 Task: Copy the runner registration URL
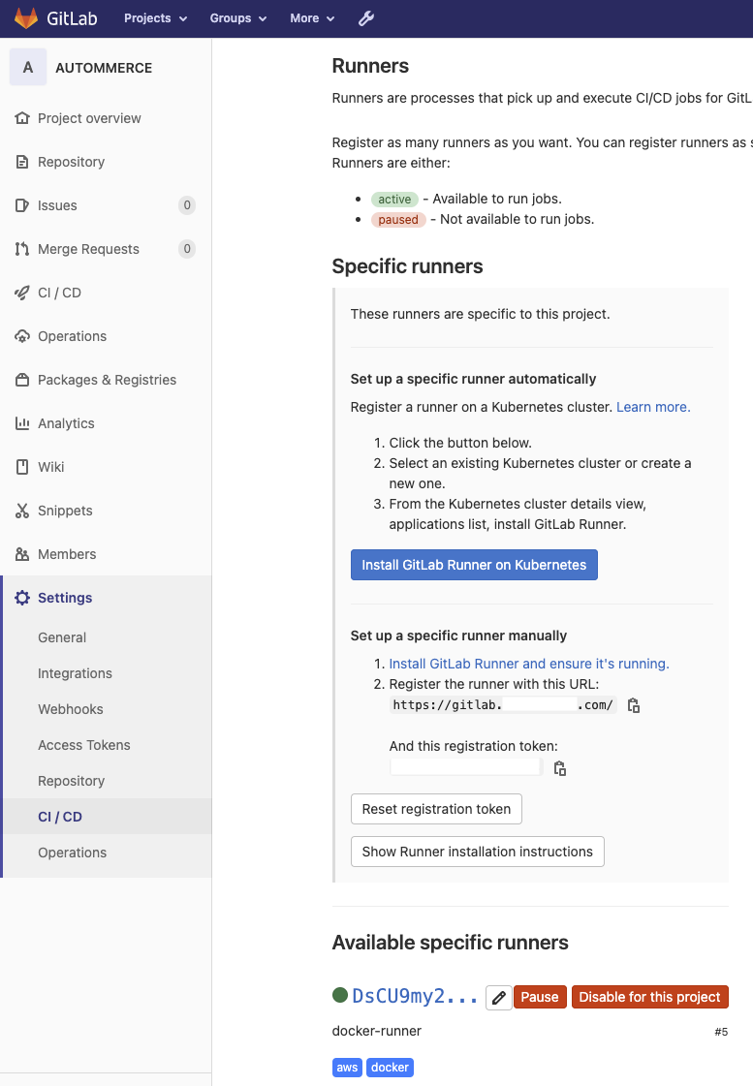[x=633, y=706]
